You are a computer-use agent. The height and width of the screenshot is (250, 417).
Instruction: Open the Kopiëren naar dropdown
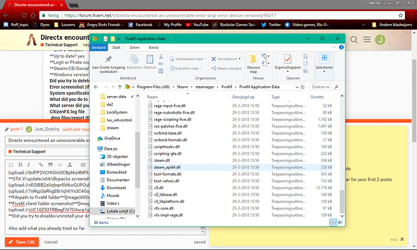click(x=186, y=68)
